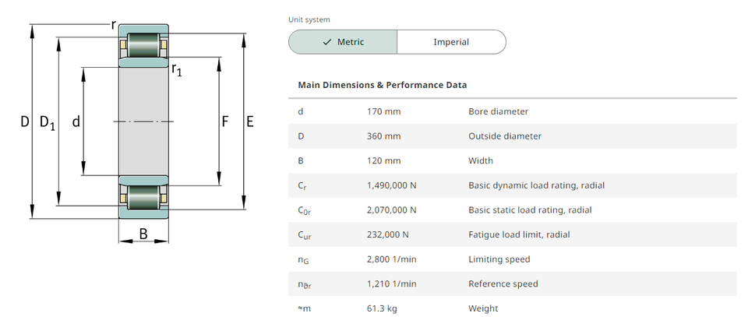Switch unit system to Imperial

click(x=451, y=42)
